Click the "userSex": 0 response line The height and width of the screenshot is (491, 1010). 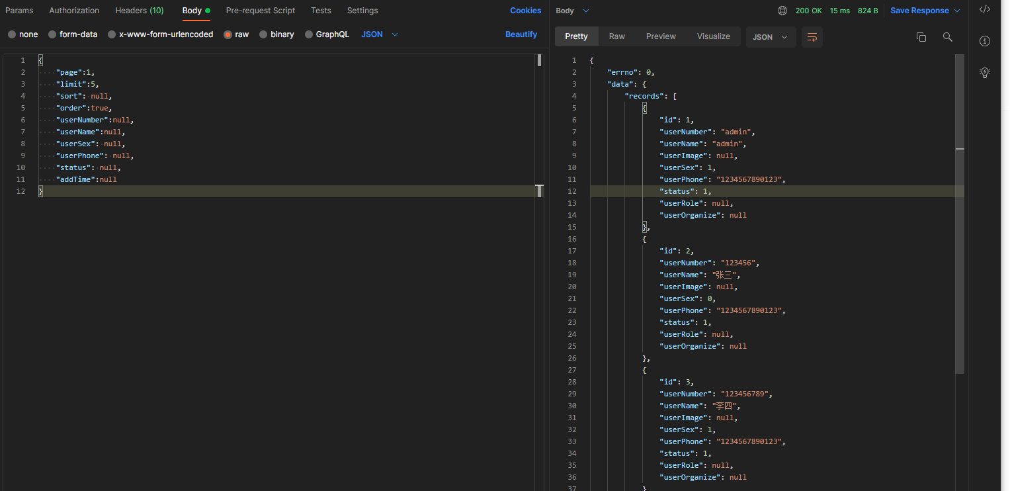tap(688, 298)
